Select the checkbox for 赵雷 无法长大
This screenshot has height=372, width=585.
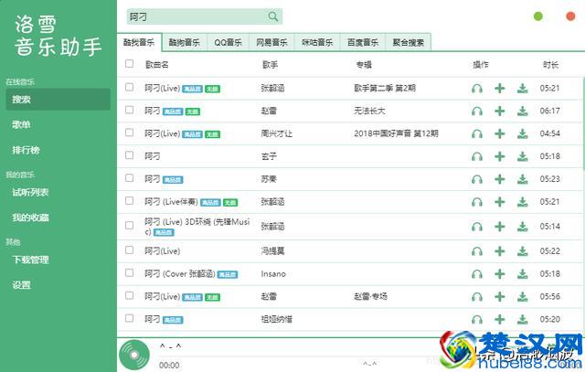click(x=130, y=110)
